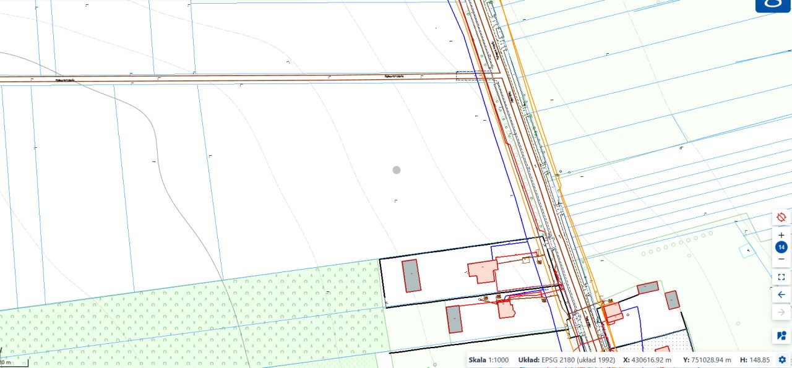
Task: Click the gray dot marker on the map
Action: [397, 169]
